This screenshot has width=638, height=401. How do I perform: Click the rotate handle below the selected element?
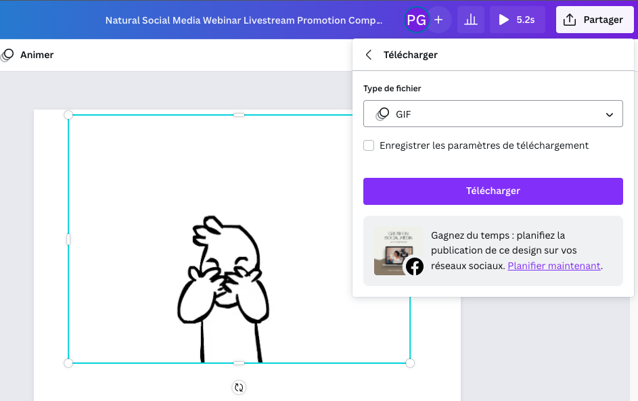(x=238, y=387)
